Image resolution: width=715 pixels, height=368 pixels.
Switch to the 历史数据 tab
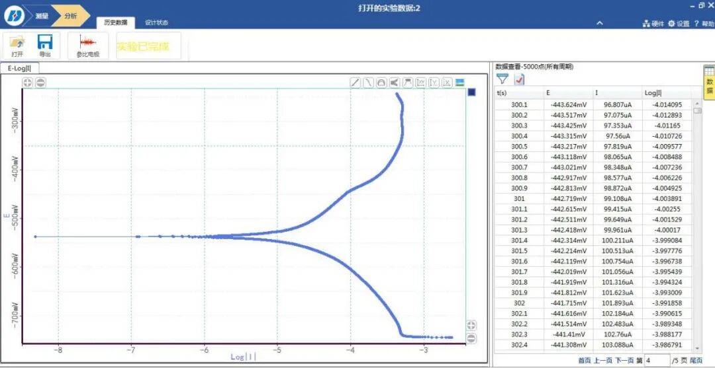click(116, 22)
